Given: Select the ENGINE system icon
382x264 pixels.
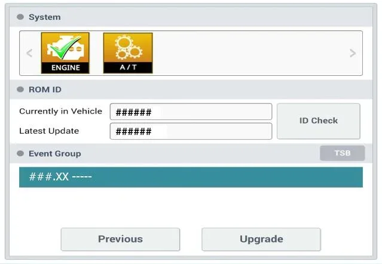Looking at the screenshot, I should tap(65, 53).
